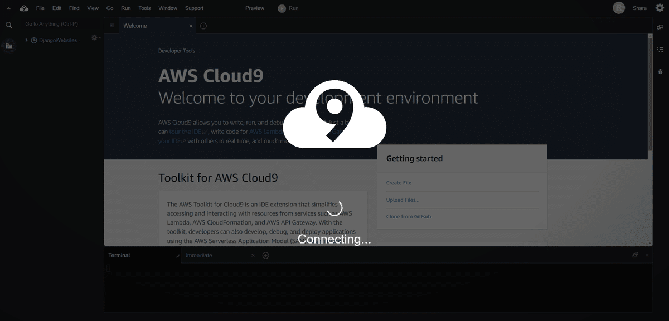
Task: Add new console tab with plus icon
Action: click(265, 255)
